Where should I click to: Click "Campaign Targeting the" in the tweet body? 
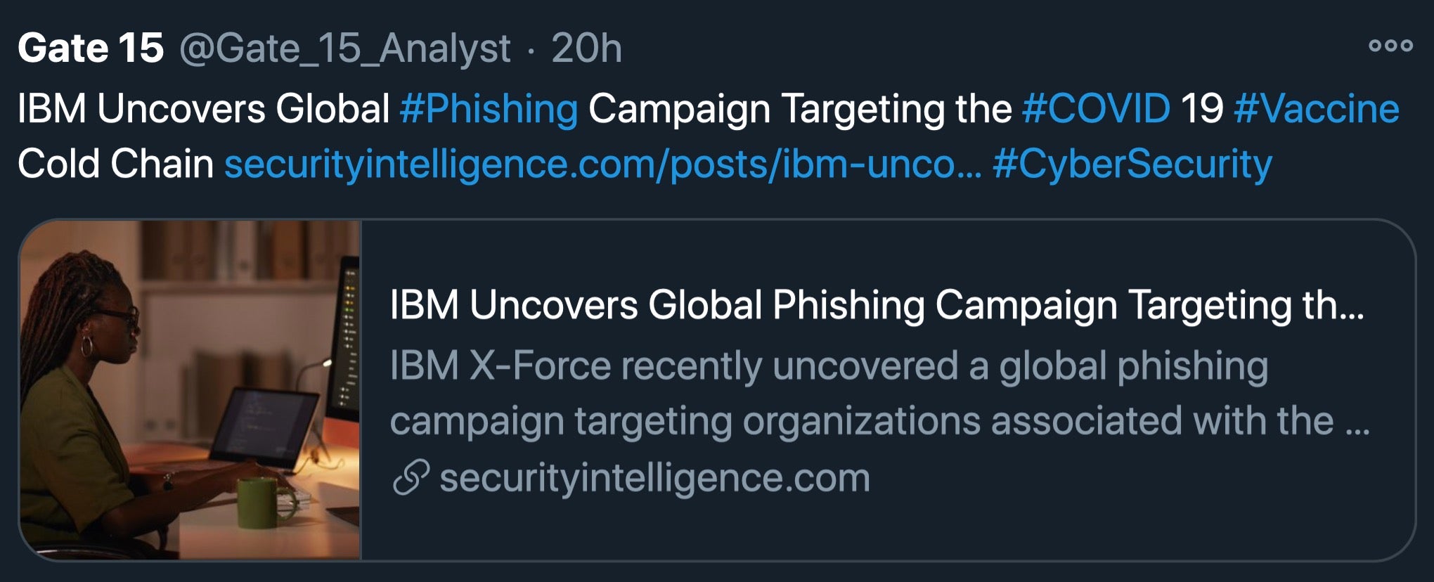(799, 110)
